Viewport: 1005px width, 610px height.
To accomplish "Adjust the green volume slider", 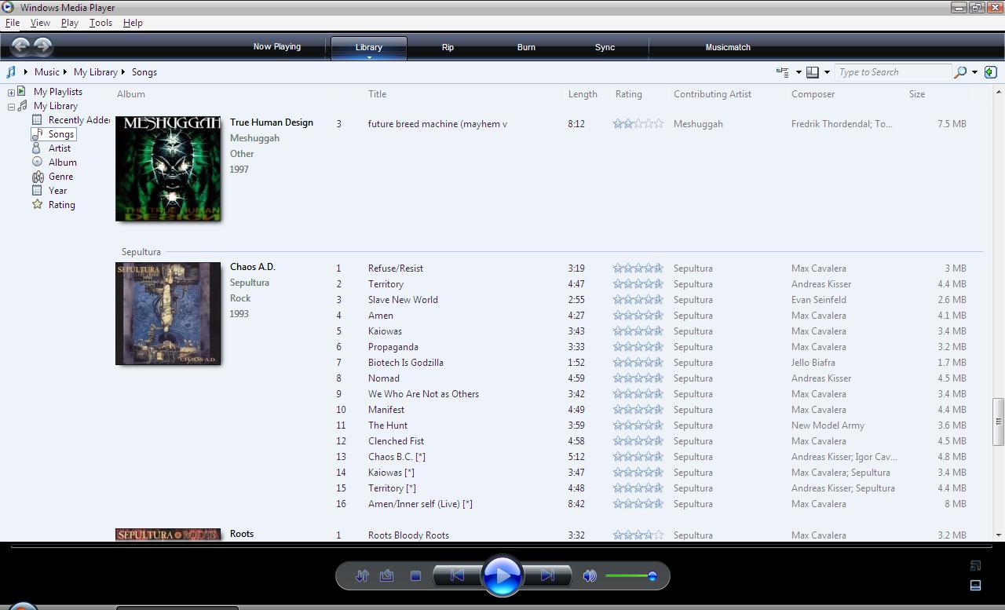I will click(631, 576).
